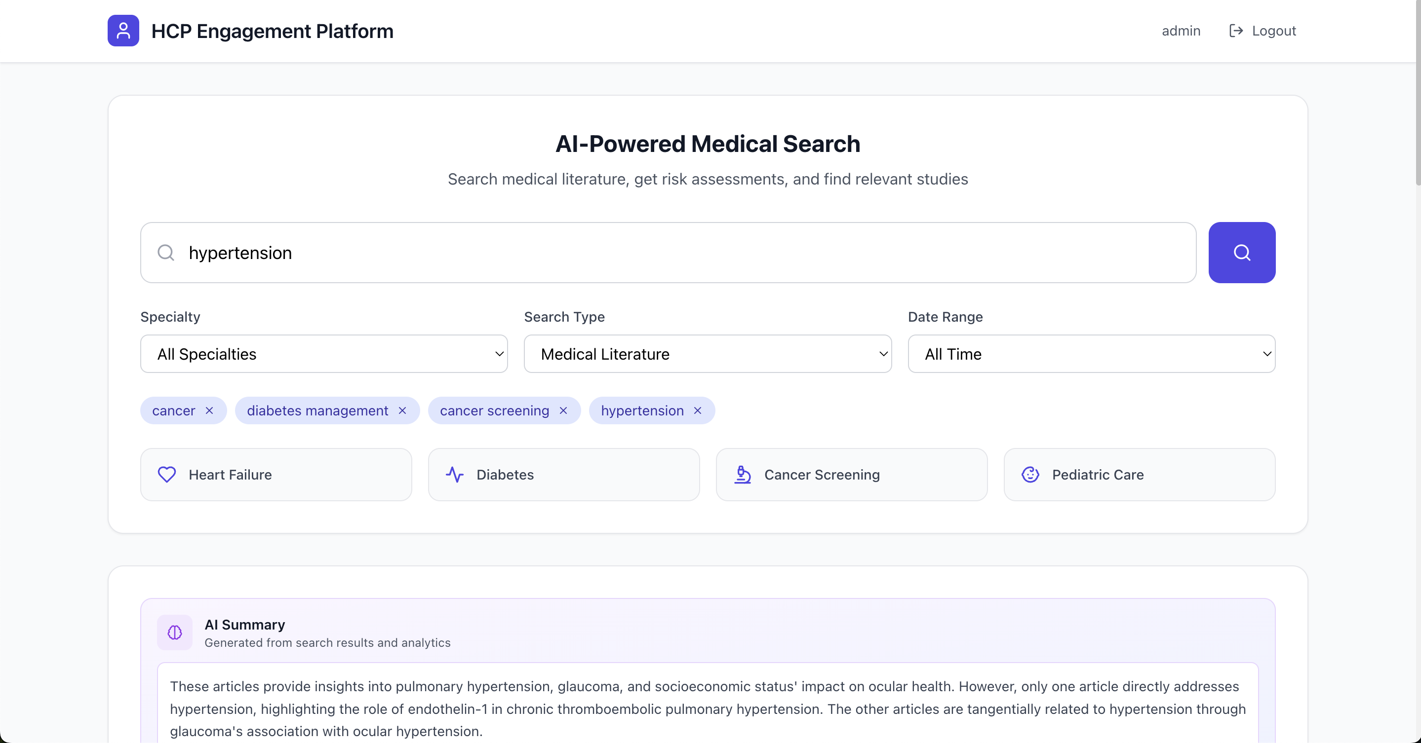Choose the Diabetes quick search card
This screenshot has height=743, width=1421.
tap(563, 475)
